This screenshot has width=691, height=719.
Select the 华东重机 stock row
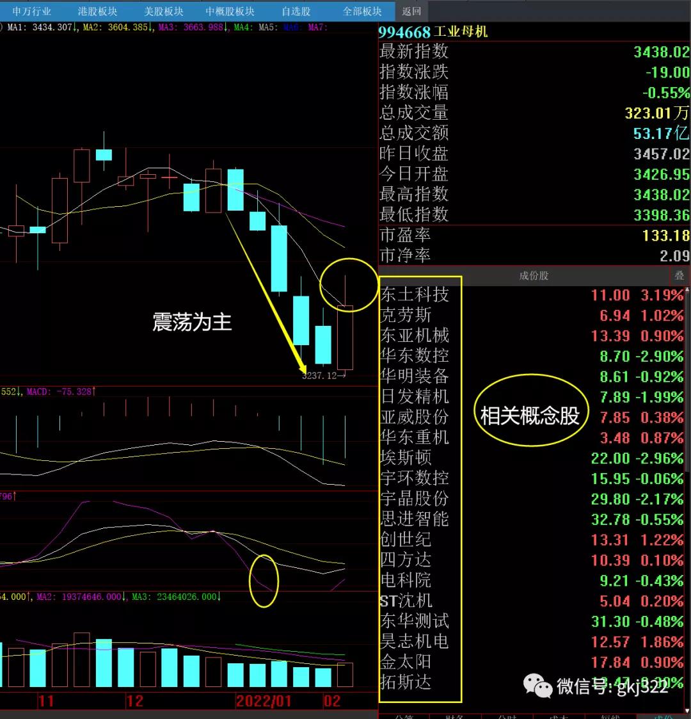coord(532,438)
